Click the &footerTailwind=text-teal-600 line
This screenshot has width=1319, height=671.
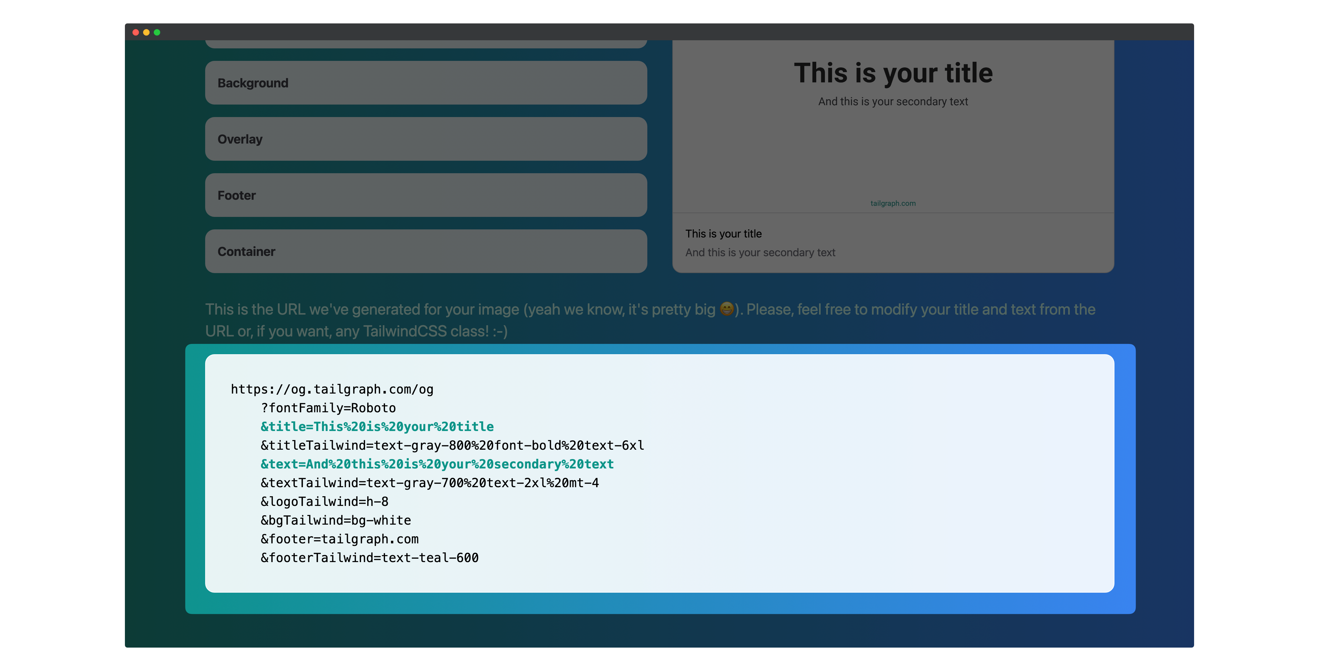[370, 558]
